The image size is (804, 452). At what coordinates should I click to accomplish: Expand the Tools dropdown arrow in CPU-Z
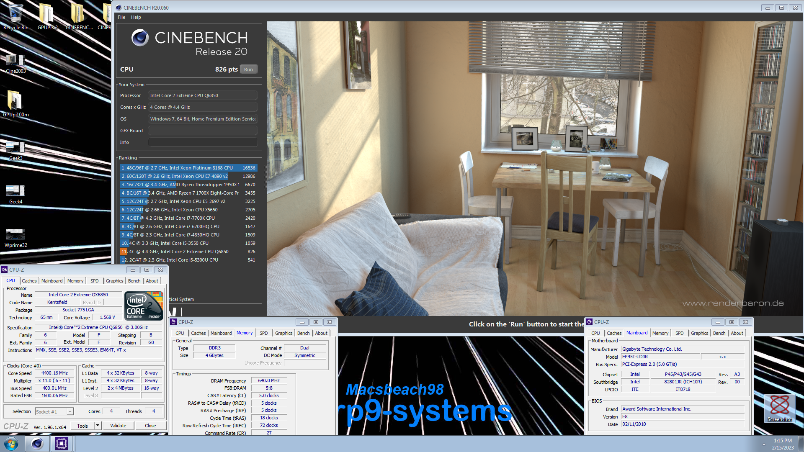tap(98, 426)
